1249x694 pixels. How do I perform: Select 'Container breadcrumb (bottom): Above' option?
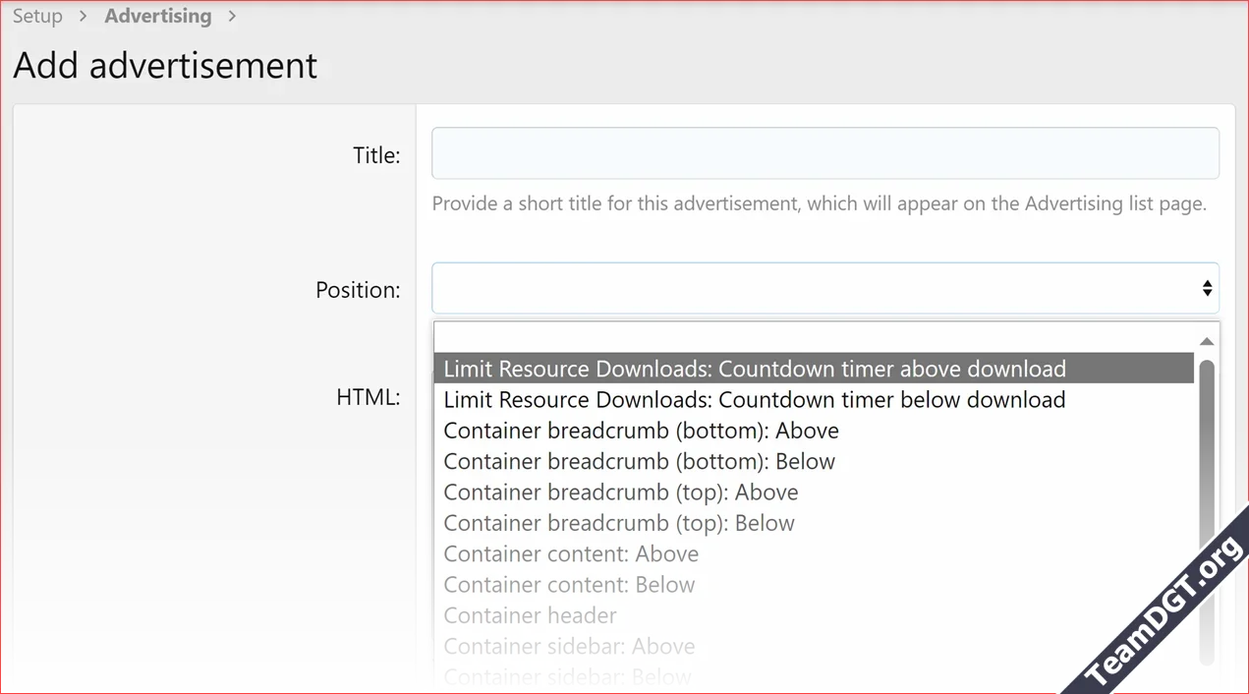641,430
